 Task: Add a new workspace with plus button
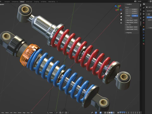57,2
